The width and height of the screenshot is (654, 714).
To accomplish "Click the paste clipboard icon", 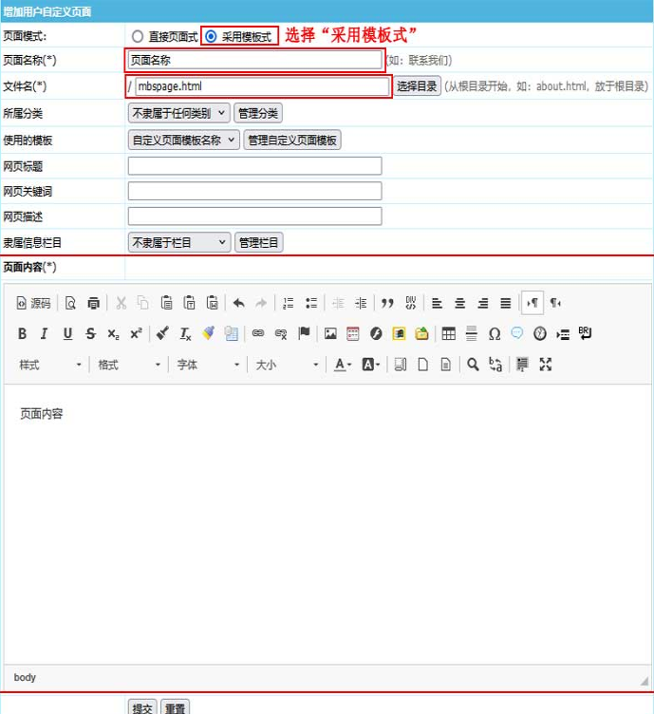I will click(166, 303).
